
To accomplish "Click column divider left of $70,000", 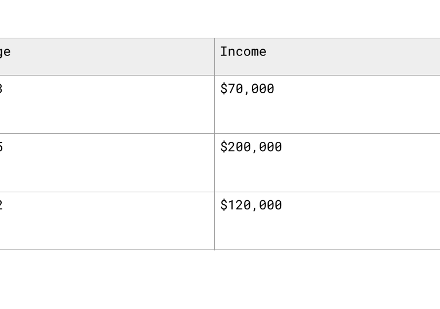I will point(214,104).
